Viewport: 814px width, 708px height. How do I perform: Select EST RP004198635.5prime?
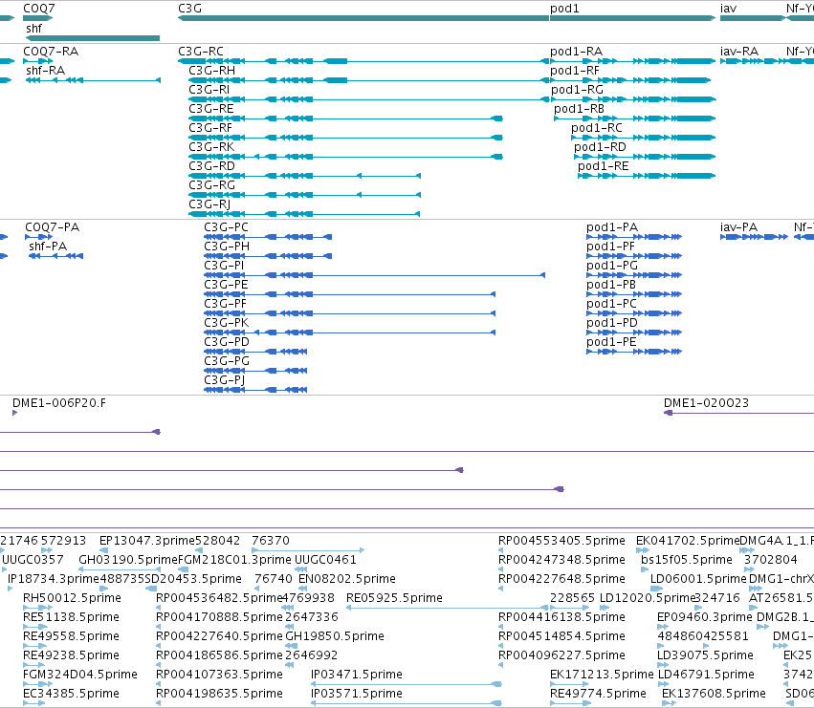pos(220,694)
